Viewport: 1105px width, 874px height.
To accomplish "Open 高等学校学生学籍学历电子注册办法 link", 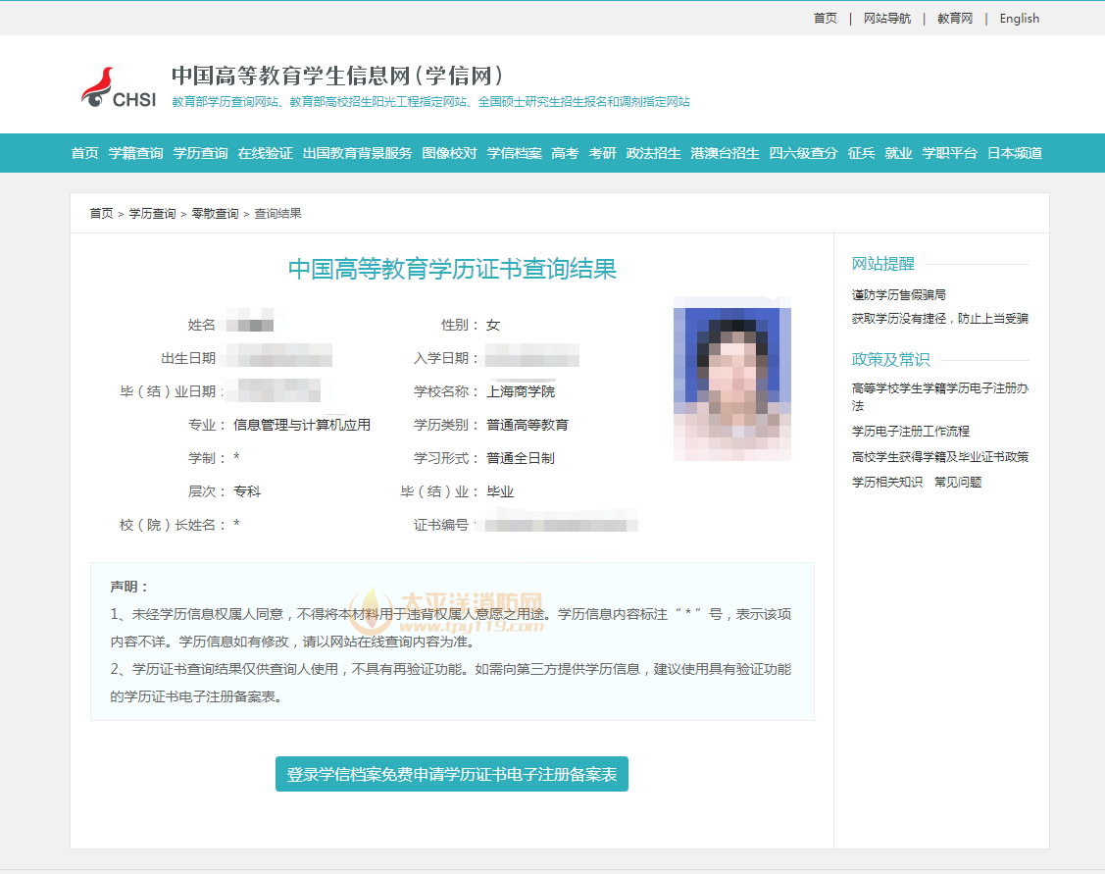I will click(x=940, y=397).
